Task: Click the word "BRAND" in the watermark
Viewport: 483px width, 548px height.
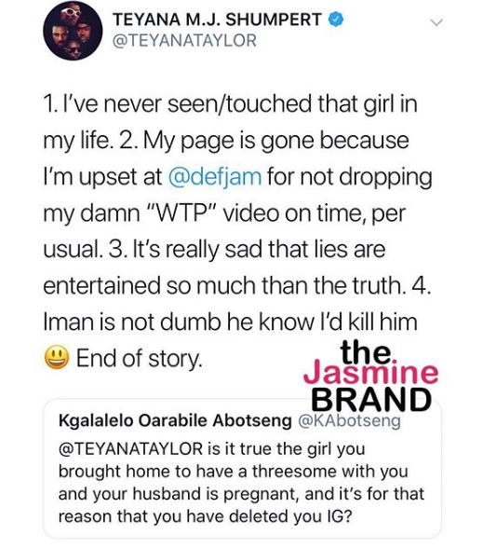Action: tap(371, 400)
